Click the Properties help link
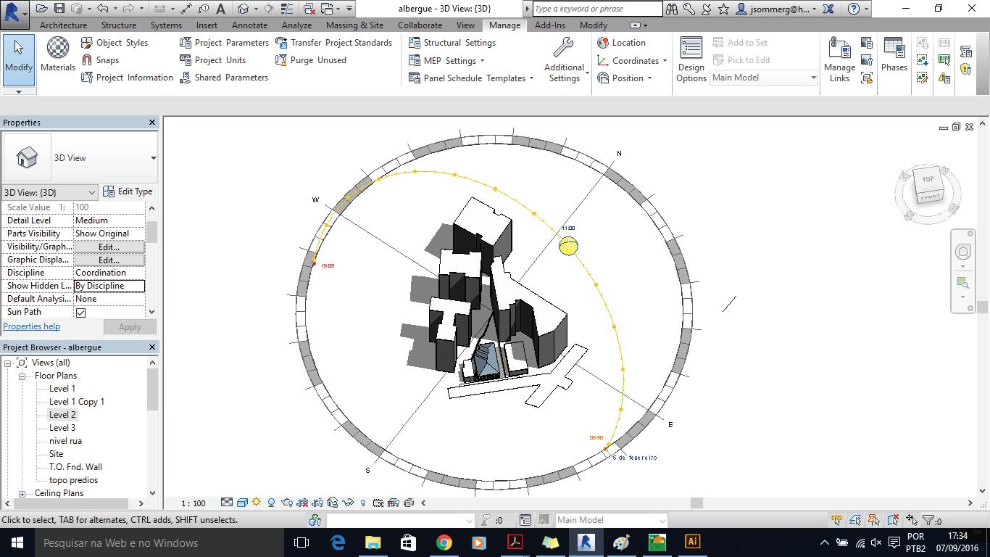The height and width of the screenshot is (557, 990). [x=32, y=326]
